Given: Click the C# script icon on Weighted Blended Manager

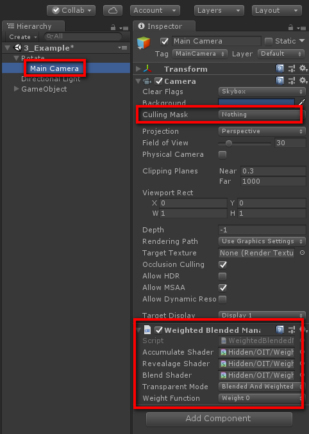Looking at the screenshot, I should pyautogui.click(x=147, y=330).
